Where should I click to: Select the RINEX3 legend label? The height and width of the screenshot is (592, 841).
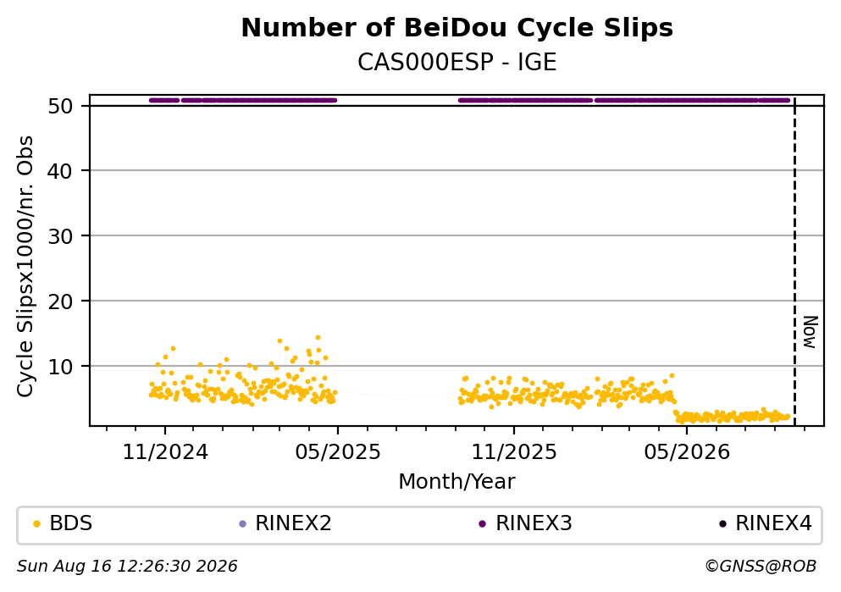click(534, 523)
